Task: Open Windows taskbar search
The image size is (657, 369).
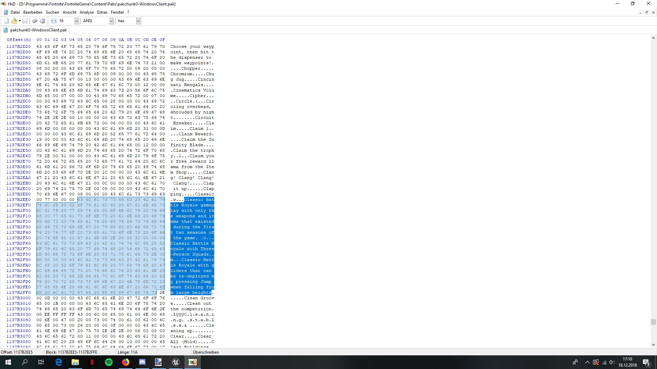Action: point(25,362)
